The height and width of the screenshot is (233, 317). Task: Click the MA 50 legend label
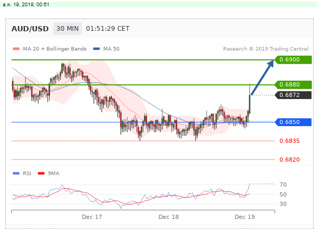tap(111, 48)
